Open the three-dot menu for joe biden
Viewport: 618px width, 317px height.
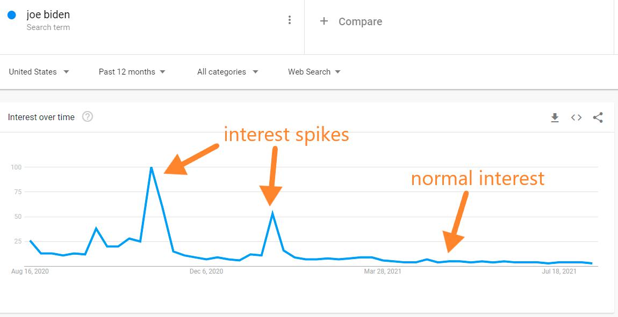click(x=290, y=20)
